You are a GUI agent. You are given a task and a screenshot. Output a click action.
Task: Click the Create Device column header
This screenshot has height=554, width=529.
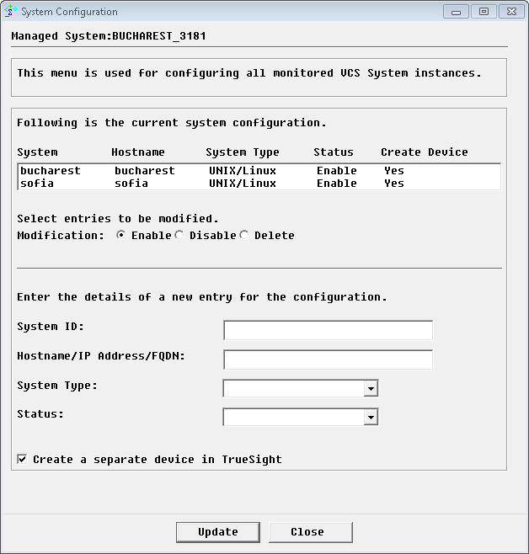tap(424, 152)
